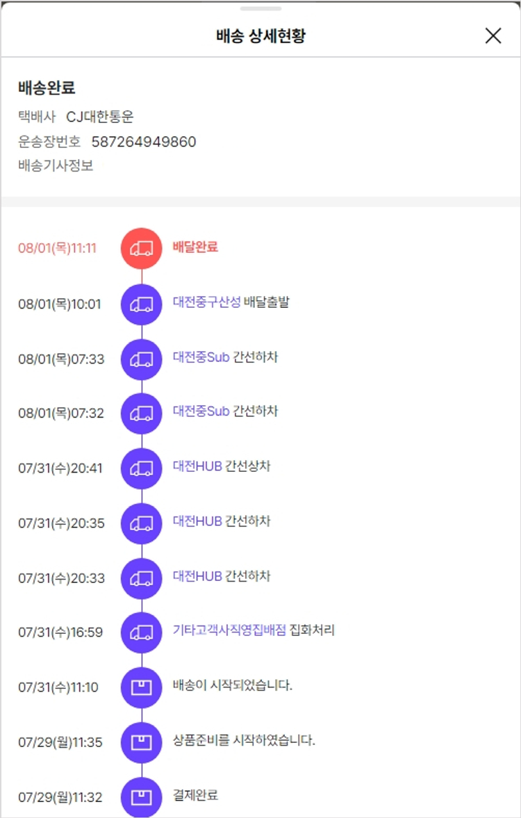The height and width of the screenshot is (818, 521).
Task: Click tracking number 587264949860
Action: (144, 142)
